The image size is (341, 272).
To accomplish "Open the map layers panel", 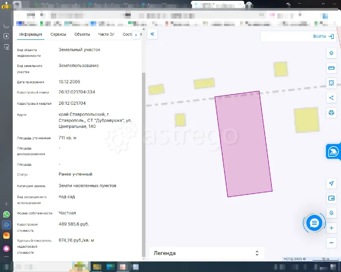I will [331, 53].
